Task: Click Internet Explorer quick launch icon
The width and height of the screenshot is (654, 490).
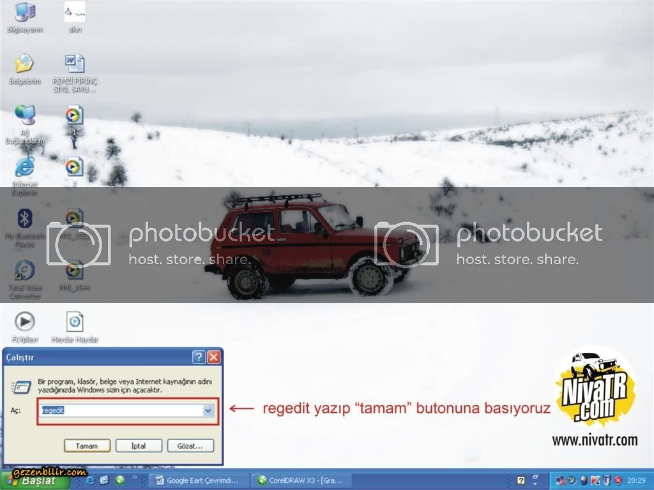Action: 91,480
